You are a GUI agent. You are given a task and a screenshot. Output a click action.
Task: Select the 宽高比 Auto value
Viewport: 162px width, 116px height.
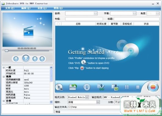pos(37,92)
